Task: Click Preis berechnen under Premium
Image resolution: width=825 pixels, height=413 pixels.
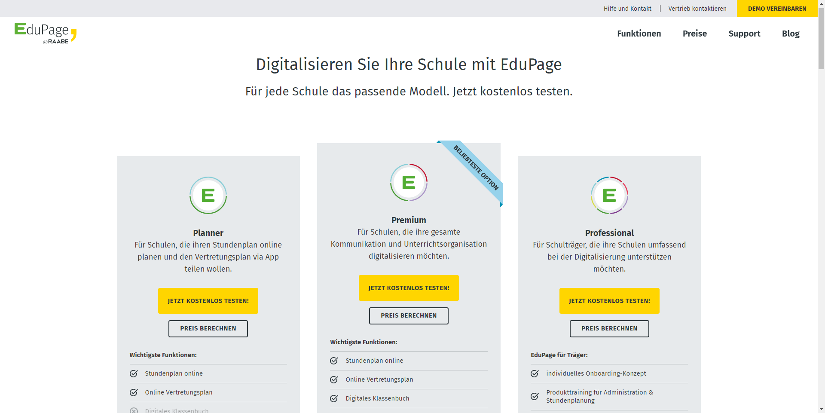Action: pyautogui.click(x=409, y=316)
